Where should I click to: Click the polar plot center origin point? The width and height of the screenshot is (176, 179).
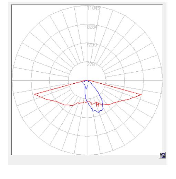pos(87,80)
